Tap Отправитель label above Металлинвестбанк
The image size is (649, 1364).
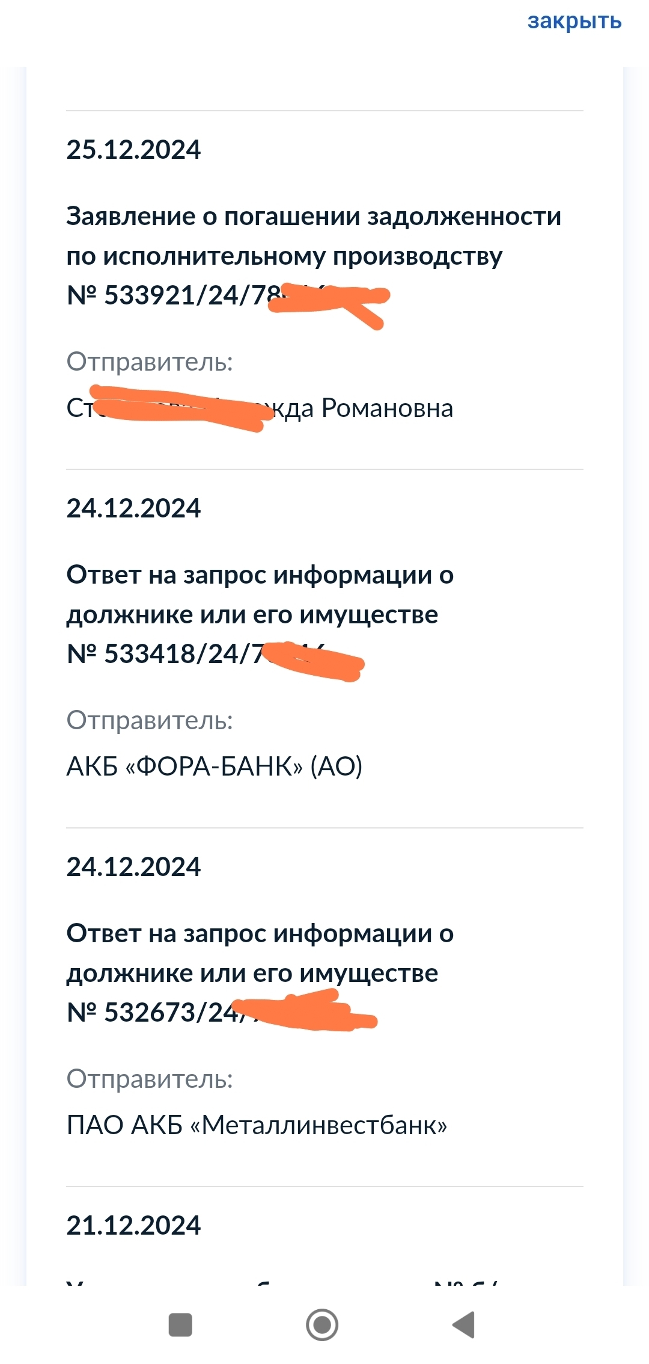click(x=150, y=1079)
